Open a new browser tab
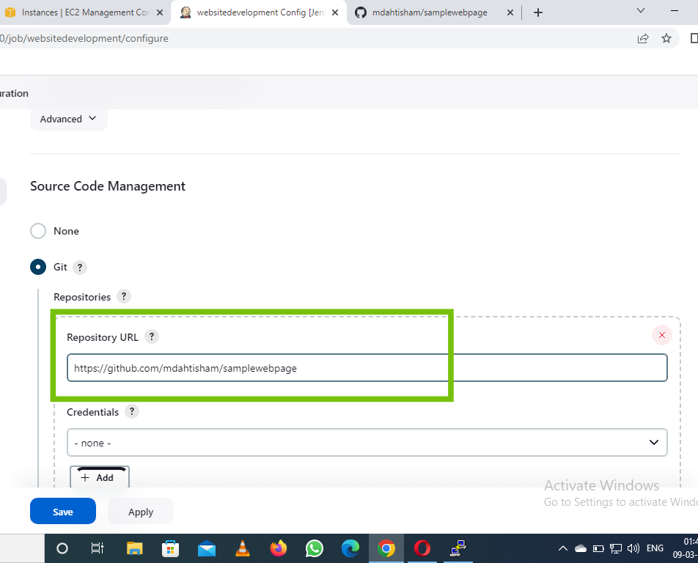Screen dimensions: 698x563 point(537,12)
